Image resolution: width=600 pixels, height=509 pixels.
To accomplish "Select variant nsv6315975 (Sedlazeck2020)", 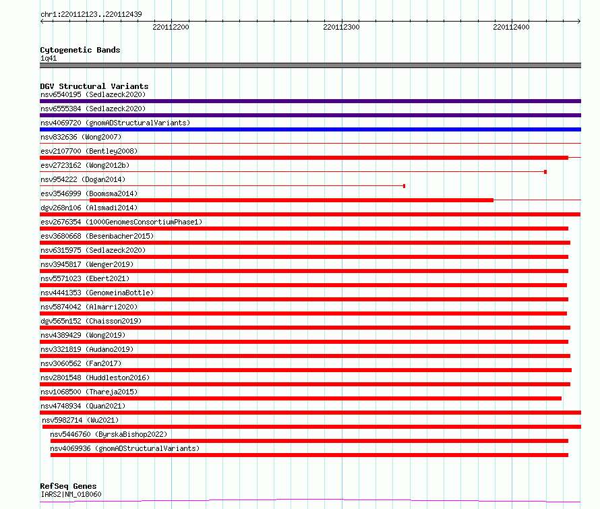I will [x=93, y=250].
